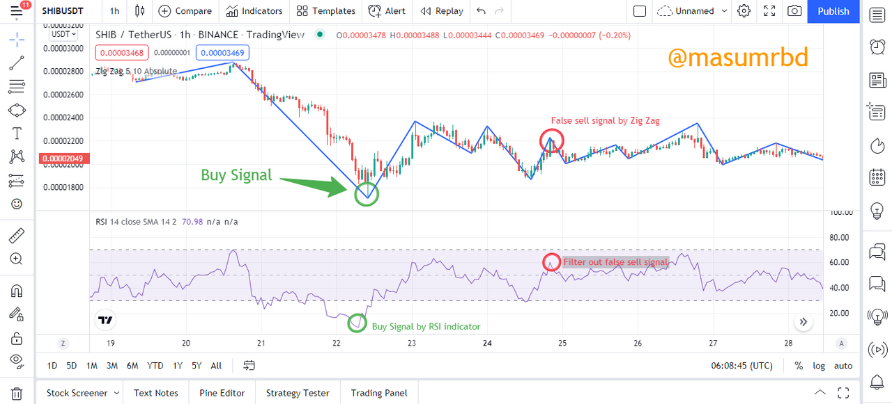Toggle lock all drawing tools
The width and height of the screenshot is (892, 404).
(x=17, y=338)
